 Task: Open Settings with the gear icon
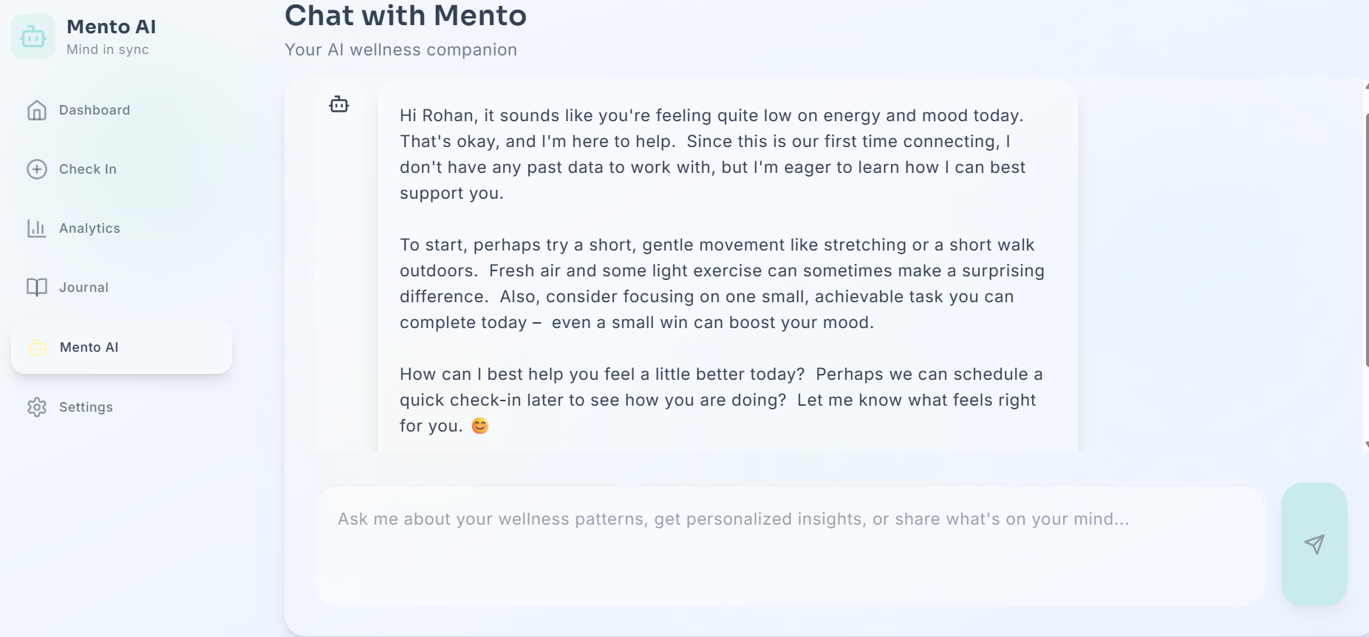35,407
